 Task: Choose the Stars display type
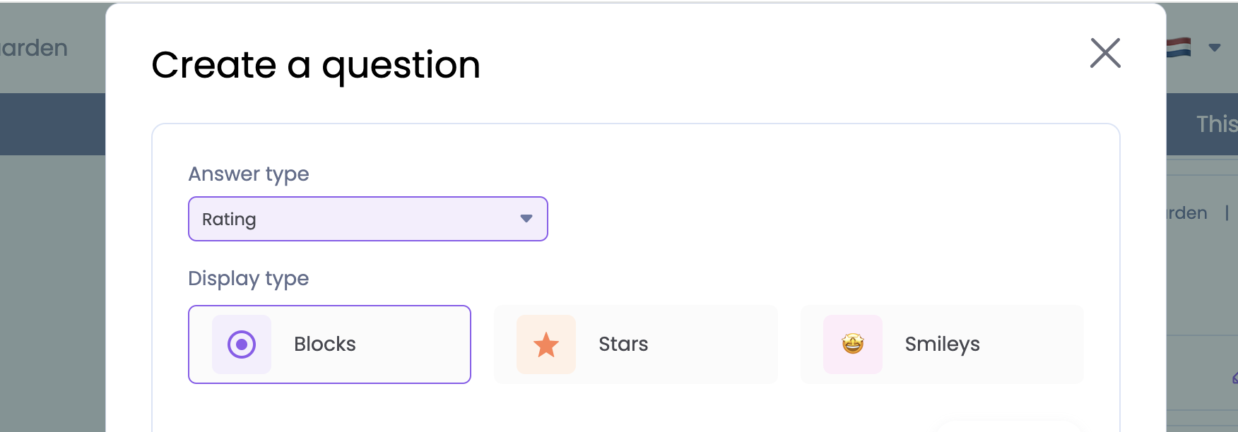pos(636,344)
